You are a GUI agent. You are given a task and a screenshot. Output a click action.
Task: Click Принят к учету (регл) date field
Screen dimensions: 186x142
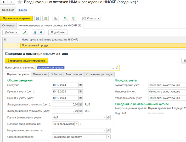(65, 92)
